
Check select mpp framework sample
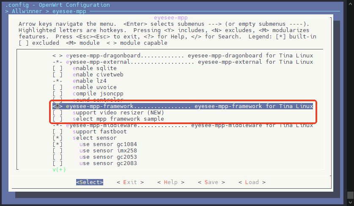(58, 119)
